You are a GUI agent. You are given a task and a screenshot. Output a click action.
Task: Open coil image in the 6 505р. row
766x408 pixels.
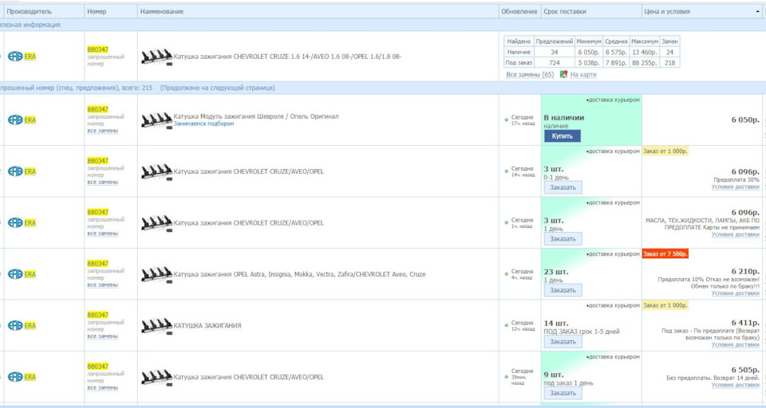tap(157, 377)
